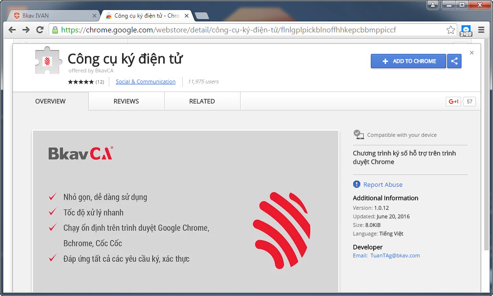Click the red BkavCA fingerprint logo
Viewport: 493px width, 296px height.
pyautogui.click(x=282, y=230)
